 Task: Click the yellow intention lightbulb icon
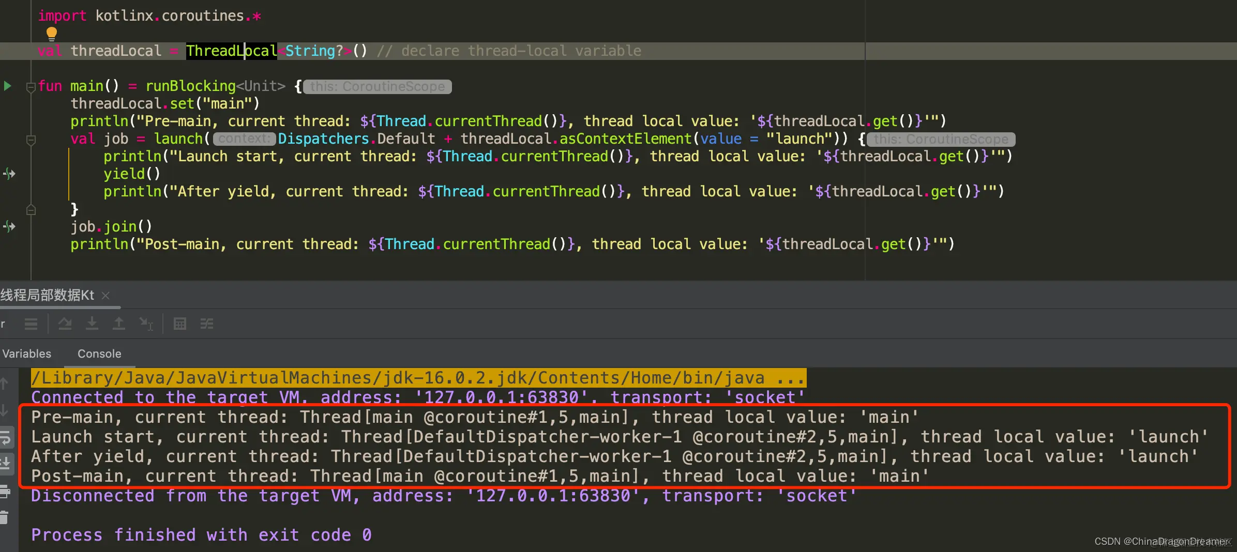point(51,34)
